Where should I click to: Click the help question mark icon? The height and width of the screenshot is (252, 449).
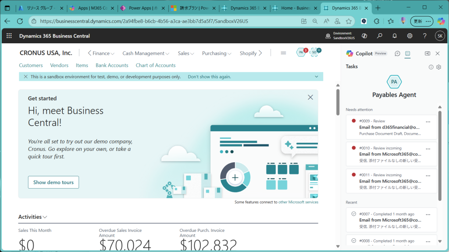pos(424,36)
